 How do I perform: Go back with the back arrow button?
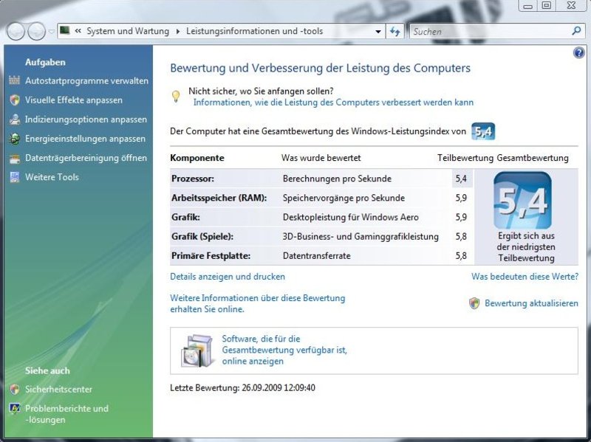pyautogui.click(x=16, y=31)
